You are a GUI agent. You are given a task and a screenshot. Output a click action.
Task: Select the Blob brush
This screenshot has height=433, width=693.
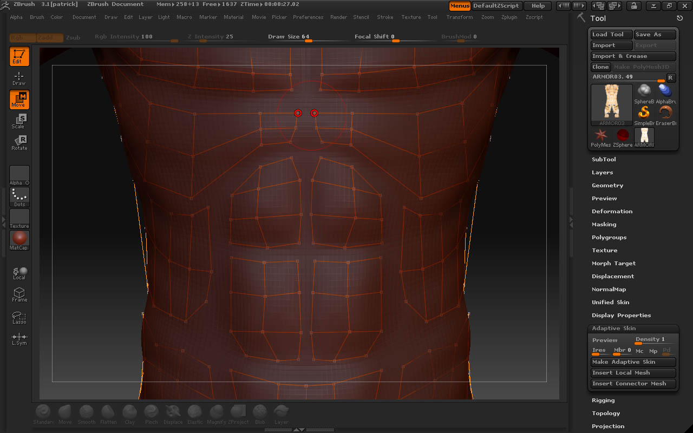click(260, 414)
